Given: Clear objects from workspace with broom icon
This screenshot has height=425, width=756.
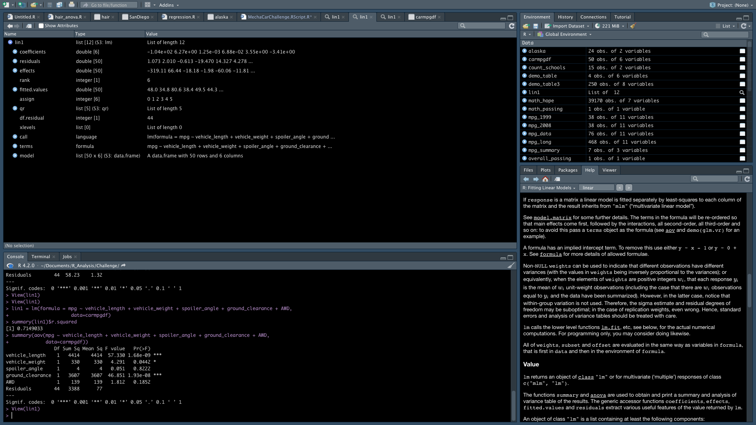Looking at the screenshot, I should 633,26.
